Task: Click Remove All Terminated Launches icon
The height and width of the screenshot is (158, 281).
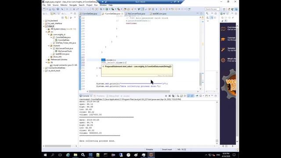Action: click(x=173, y=96)
